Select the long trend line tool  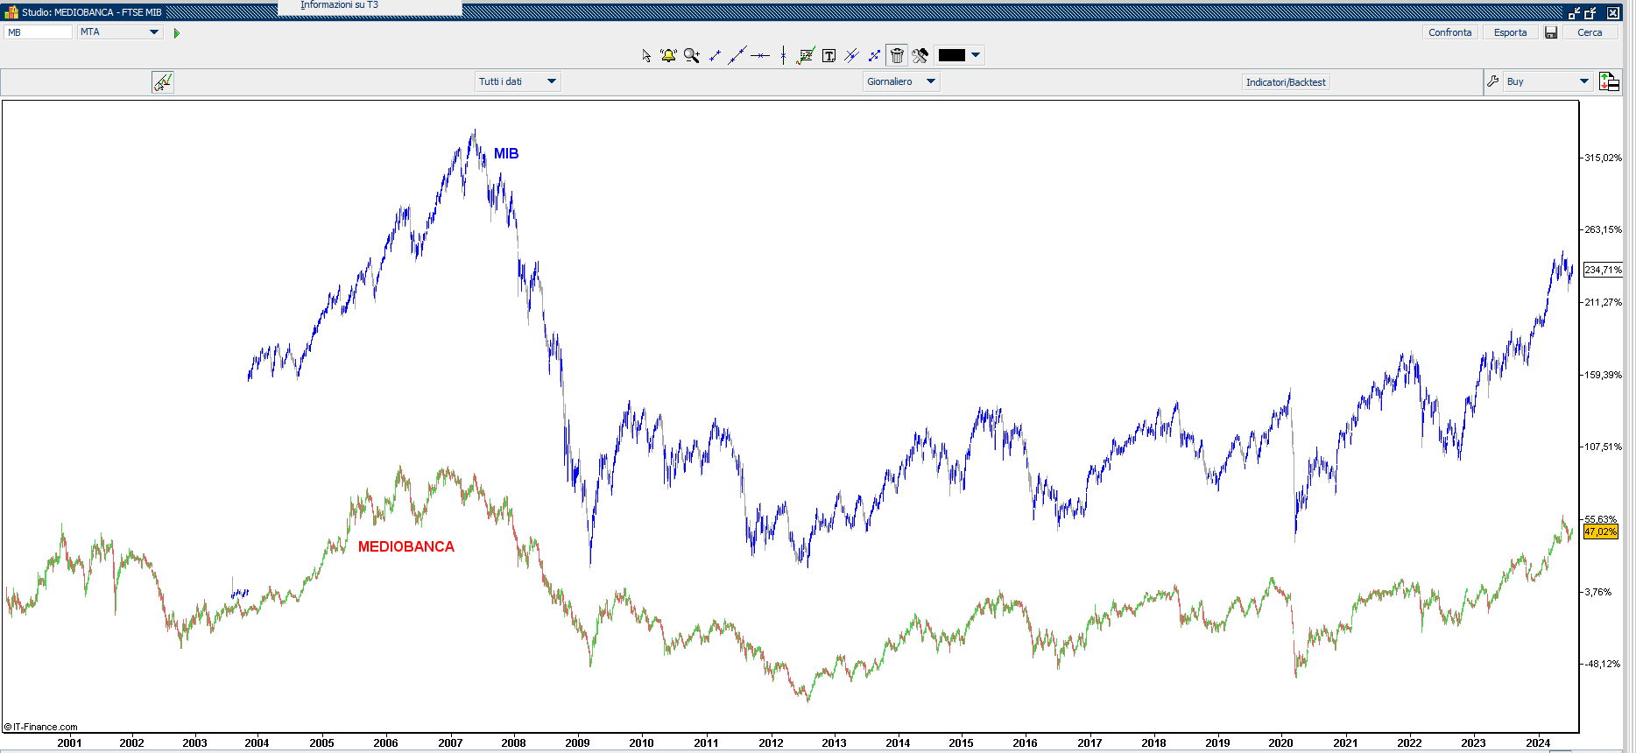coord(737,55)
